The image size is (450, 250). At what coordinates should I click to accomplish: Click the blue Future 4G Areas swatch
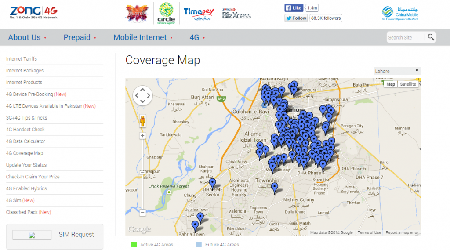(199, 245)
